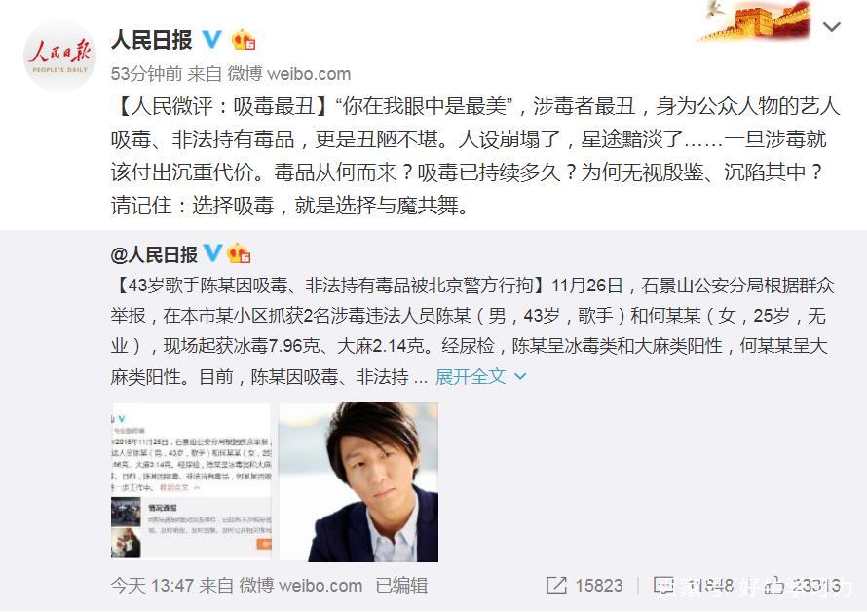
Task: Click the comment icon next to 11848
Action: pyautogui.click(x=664, y=586)
